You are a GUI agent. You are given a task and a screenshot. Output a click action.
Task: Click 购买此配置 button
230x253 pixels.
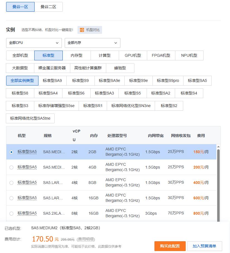[x=170, y=246]
